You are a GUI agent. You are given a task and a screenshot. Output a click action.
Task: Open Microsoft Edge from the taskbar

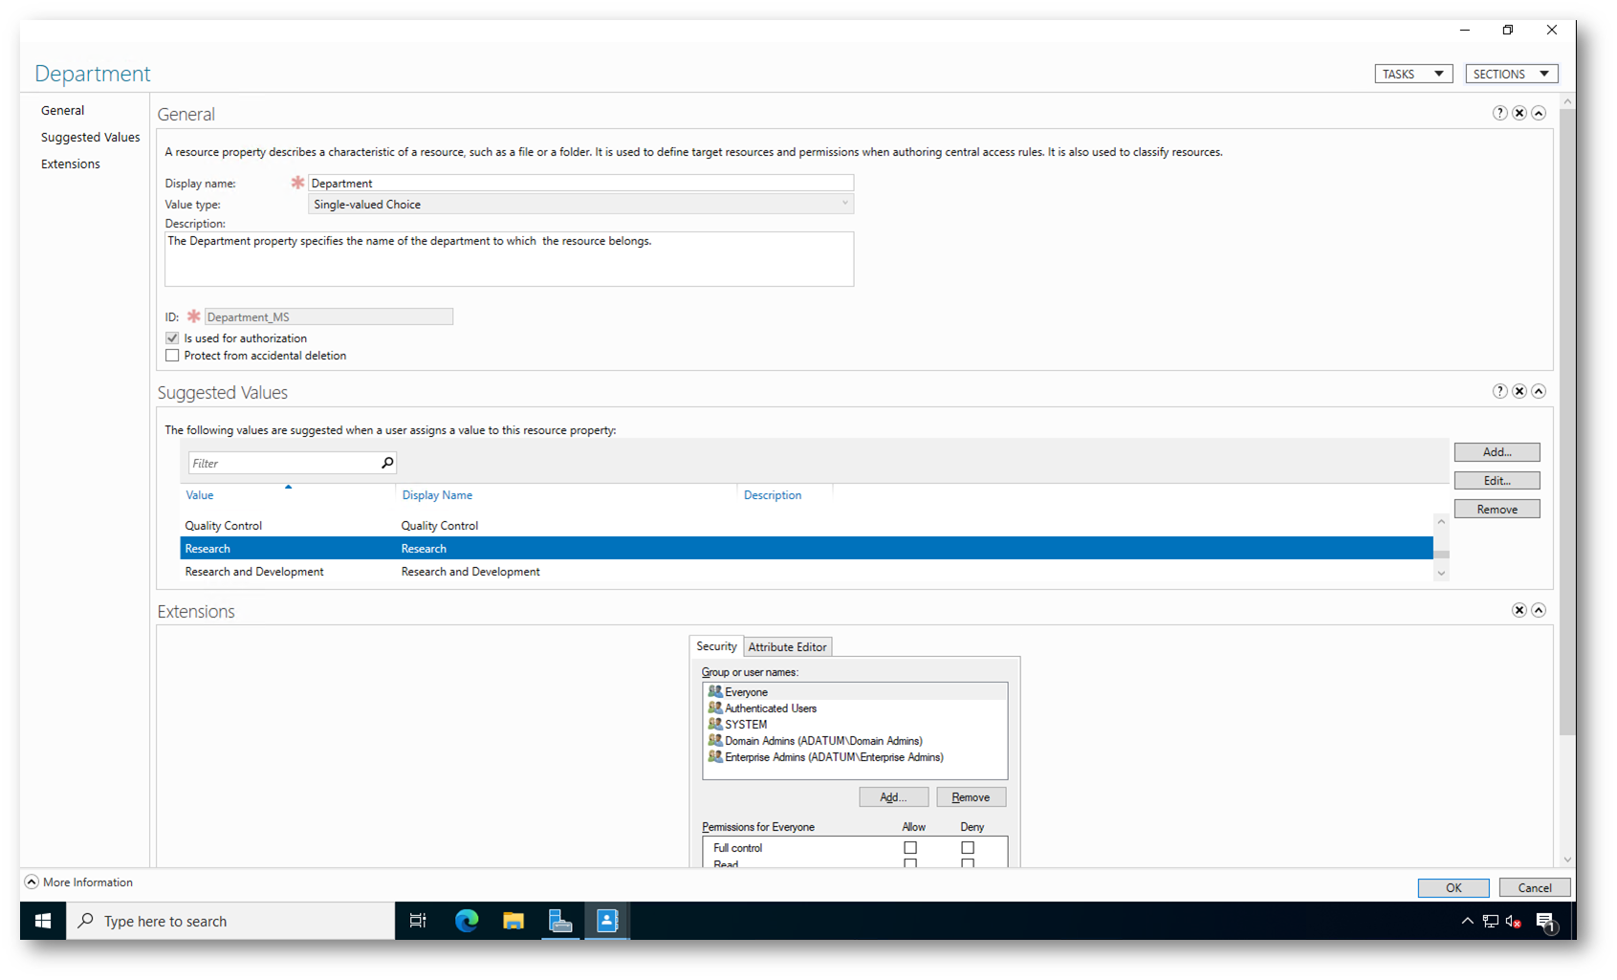pyautogui.click(x=467, y=921)
